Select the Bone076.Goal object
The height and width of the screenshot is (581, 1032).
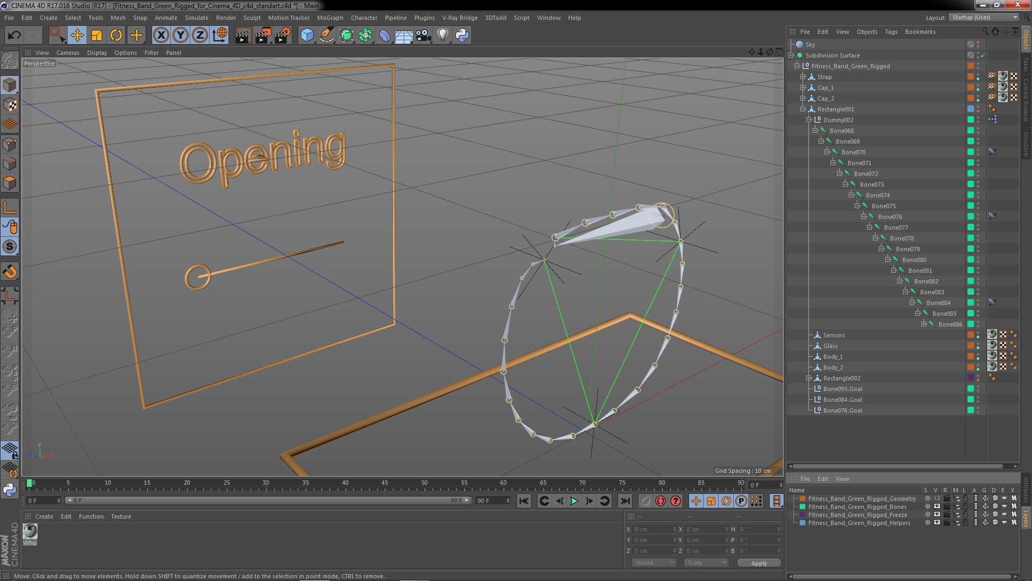[842, 410]
